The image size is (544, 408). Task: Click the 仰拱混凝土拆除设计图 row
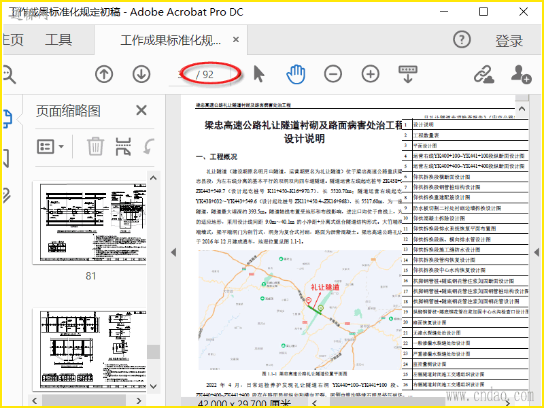click(x=465, y=218)
